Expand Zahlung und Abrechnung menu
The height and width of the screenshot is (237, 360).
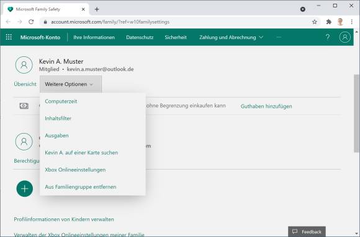point(231,37)
